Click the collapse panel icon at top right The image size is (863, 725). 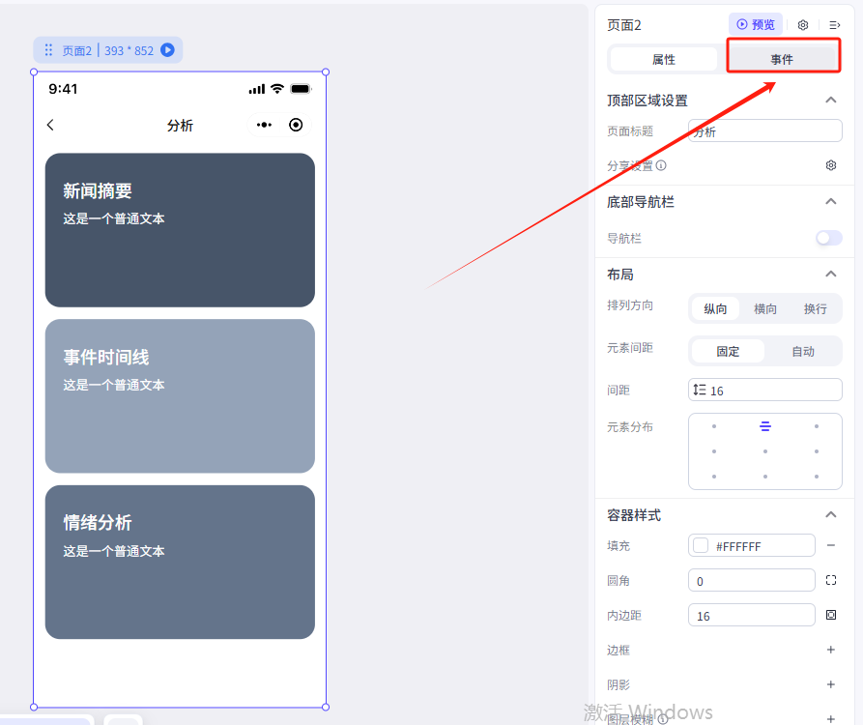(835, 25)
